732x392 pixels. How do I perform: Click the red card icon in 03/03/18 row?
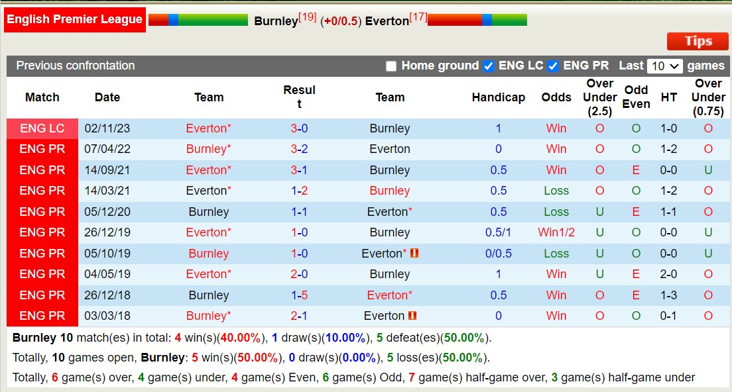pos(412,316)
